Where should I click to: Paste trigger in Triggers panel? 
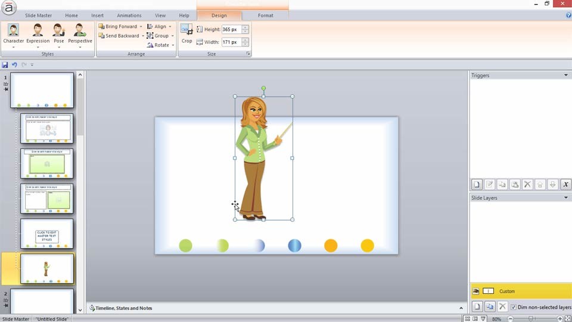coord(515,184)
